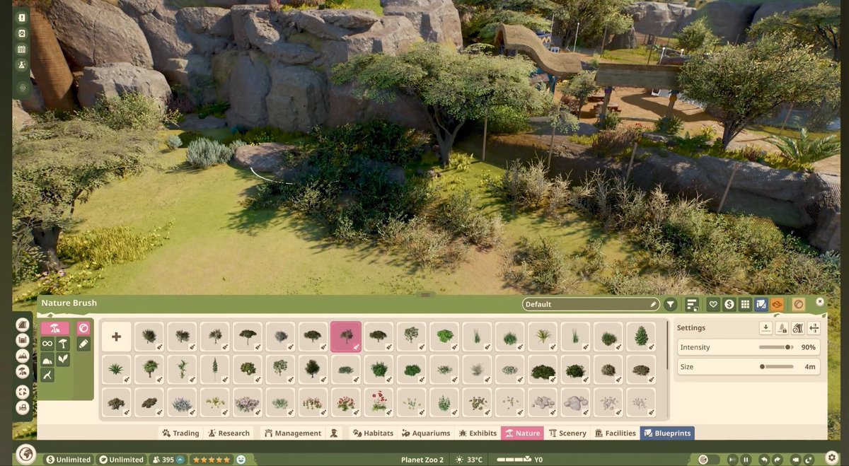This screenshot has height=466, width=849.
Task: Toggle the orange brush filter icon
Action: [777, 304]
